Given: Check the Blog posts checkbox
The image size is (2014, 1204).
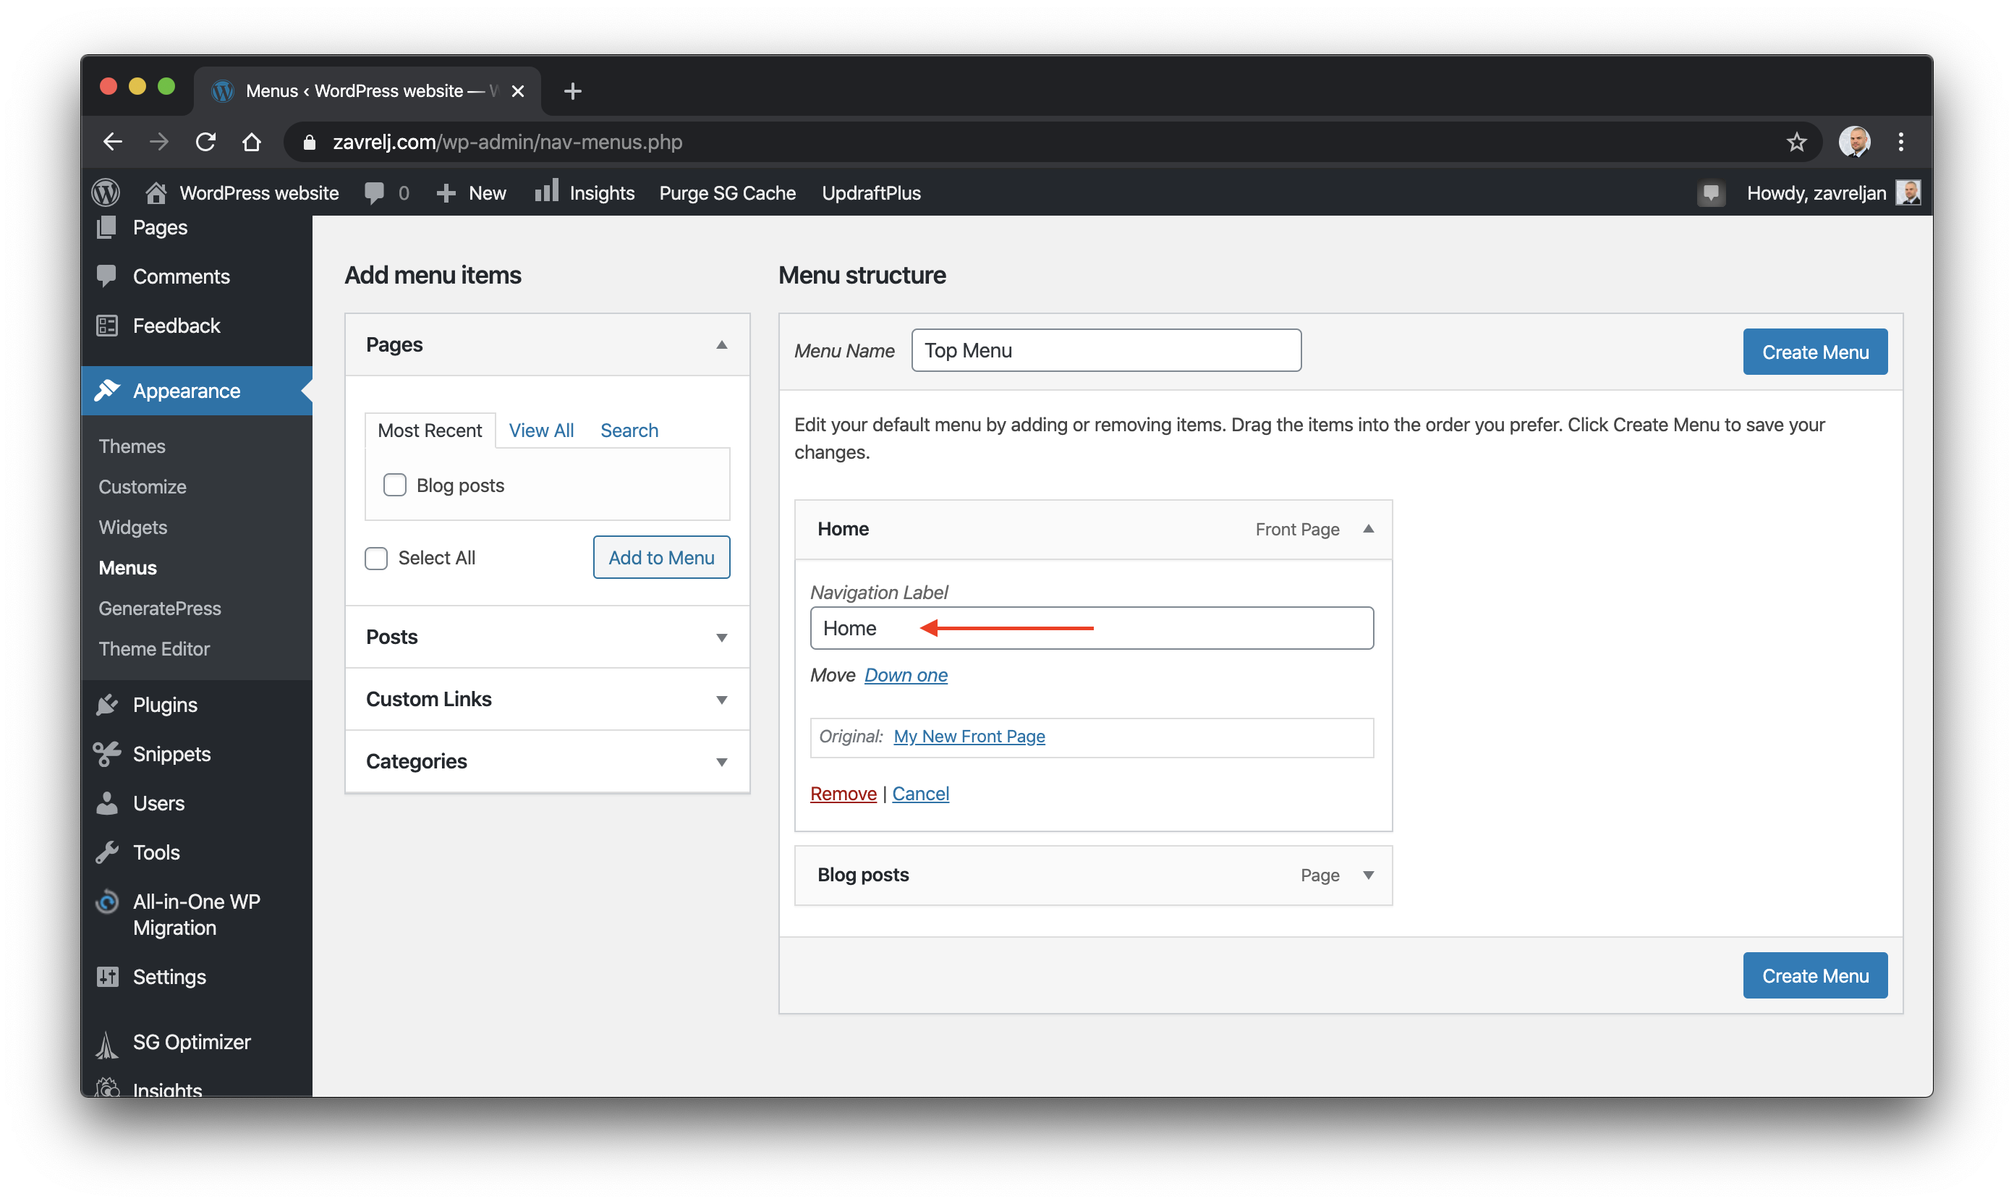Looking at the screenshot, I should [x=395, y=486].
